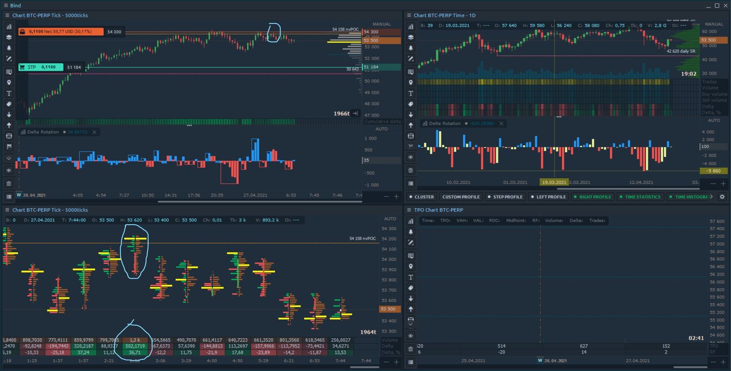The image size is (731, 371).
Task: Click horizontal scrollbar under 1D time chart
Action: [x=628, y=189]
